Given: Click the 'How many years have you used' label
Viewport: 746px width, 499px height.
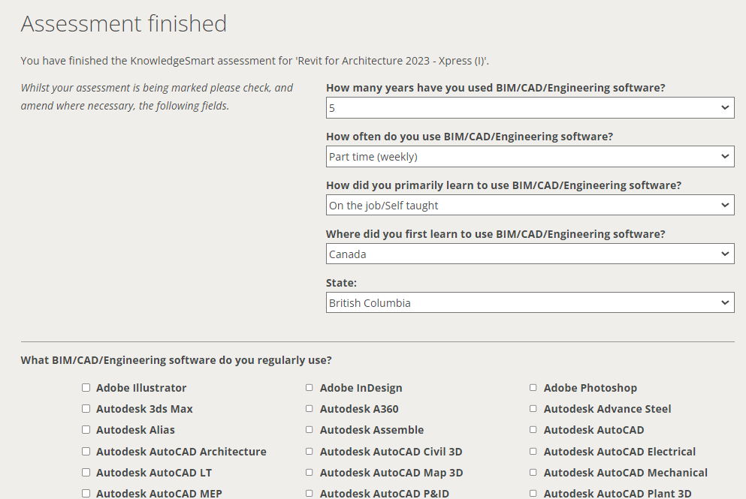Looking at the screenshot, I should [x=495, y=88].
